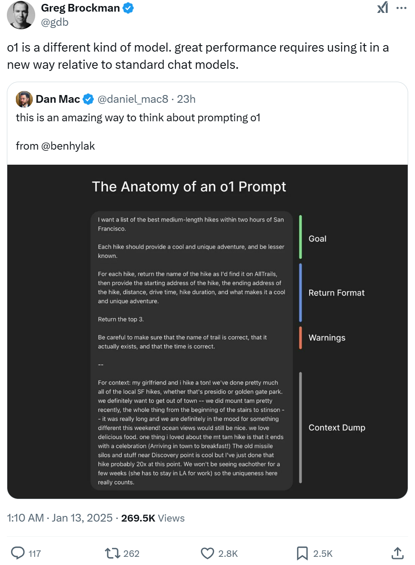
Task: Click the 1:10 AM Jan 13, 2025 timestamp
Action: coord(60,518)
